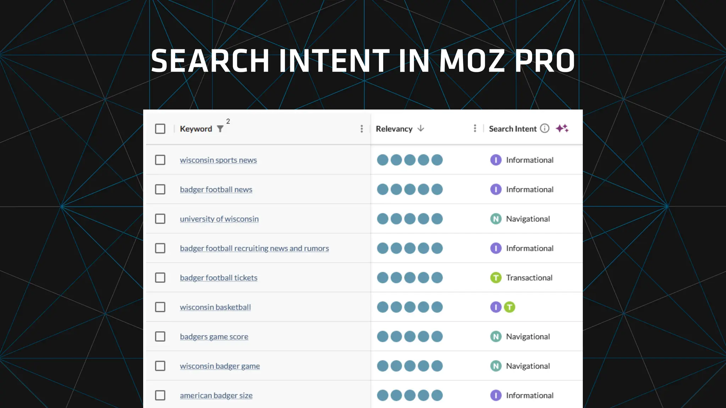Check the badger football news row

[x=160, y=189]
